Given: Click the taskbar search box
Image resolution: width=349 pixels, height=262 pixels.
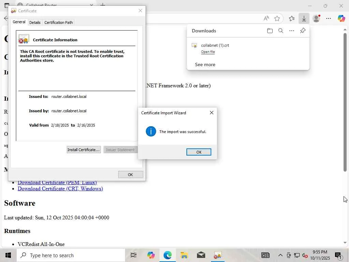Looking at the screenshot, I should pyautogui.click(x=71, y=255).
